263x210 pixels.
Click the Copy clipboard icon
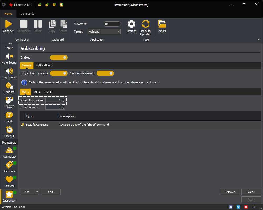52,24
